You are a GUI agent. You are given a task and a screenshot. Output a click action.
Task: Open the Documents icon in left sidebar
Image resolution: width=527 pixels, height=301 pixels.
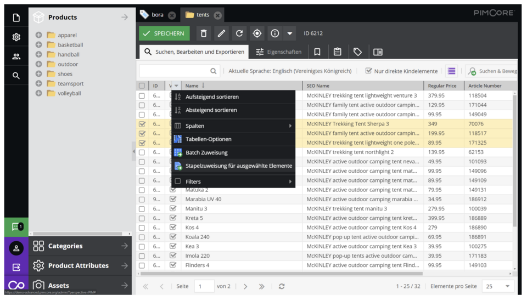coord(16,18)
